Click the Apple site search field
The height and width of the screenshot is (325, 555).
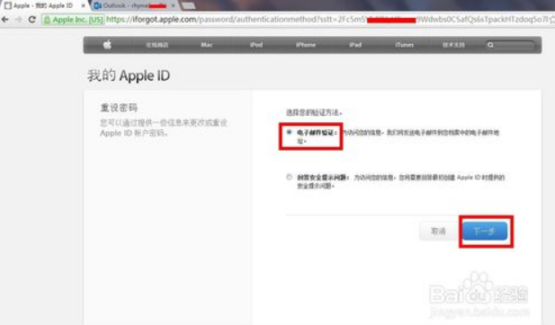pos(510,45)
